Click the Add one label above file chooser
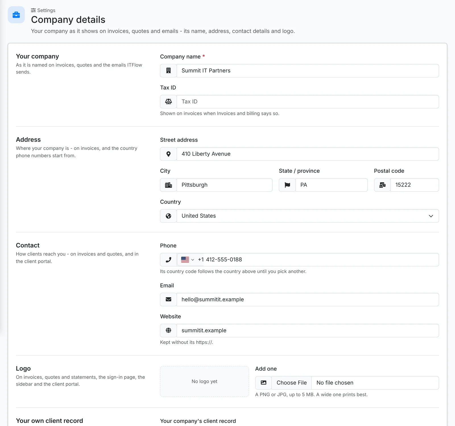This screenshot has height=426, width=455. coord(266,369)
